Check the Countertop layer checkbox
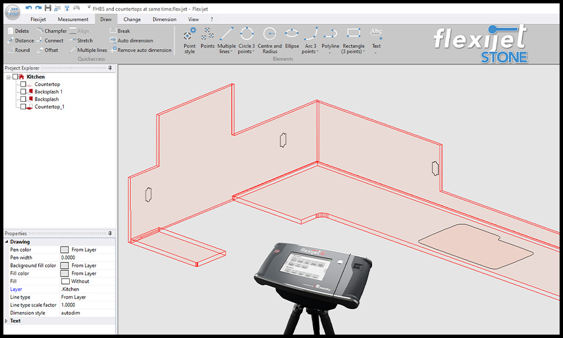The height and width of the screenshot is (338, 563). coord(23,84)
